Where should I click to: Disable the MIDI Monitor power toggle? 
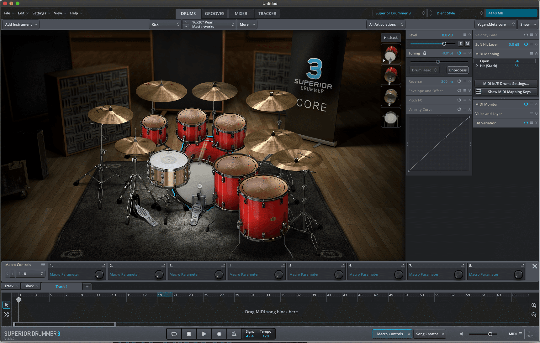coord(526,104)
